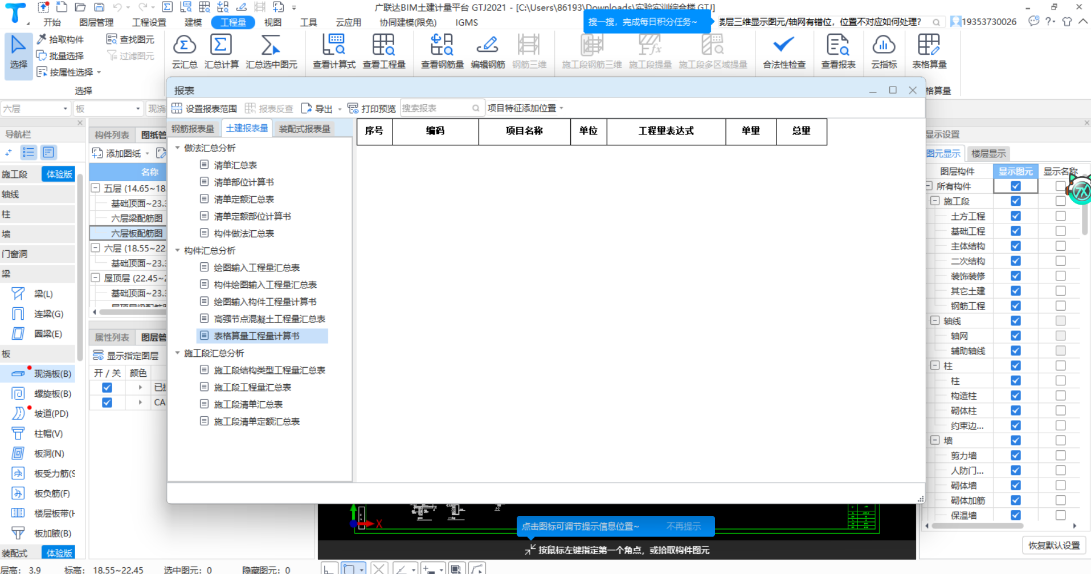Open 查看报表 report viewer
1091x574 pixels.
[x=838, y=51]
